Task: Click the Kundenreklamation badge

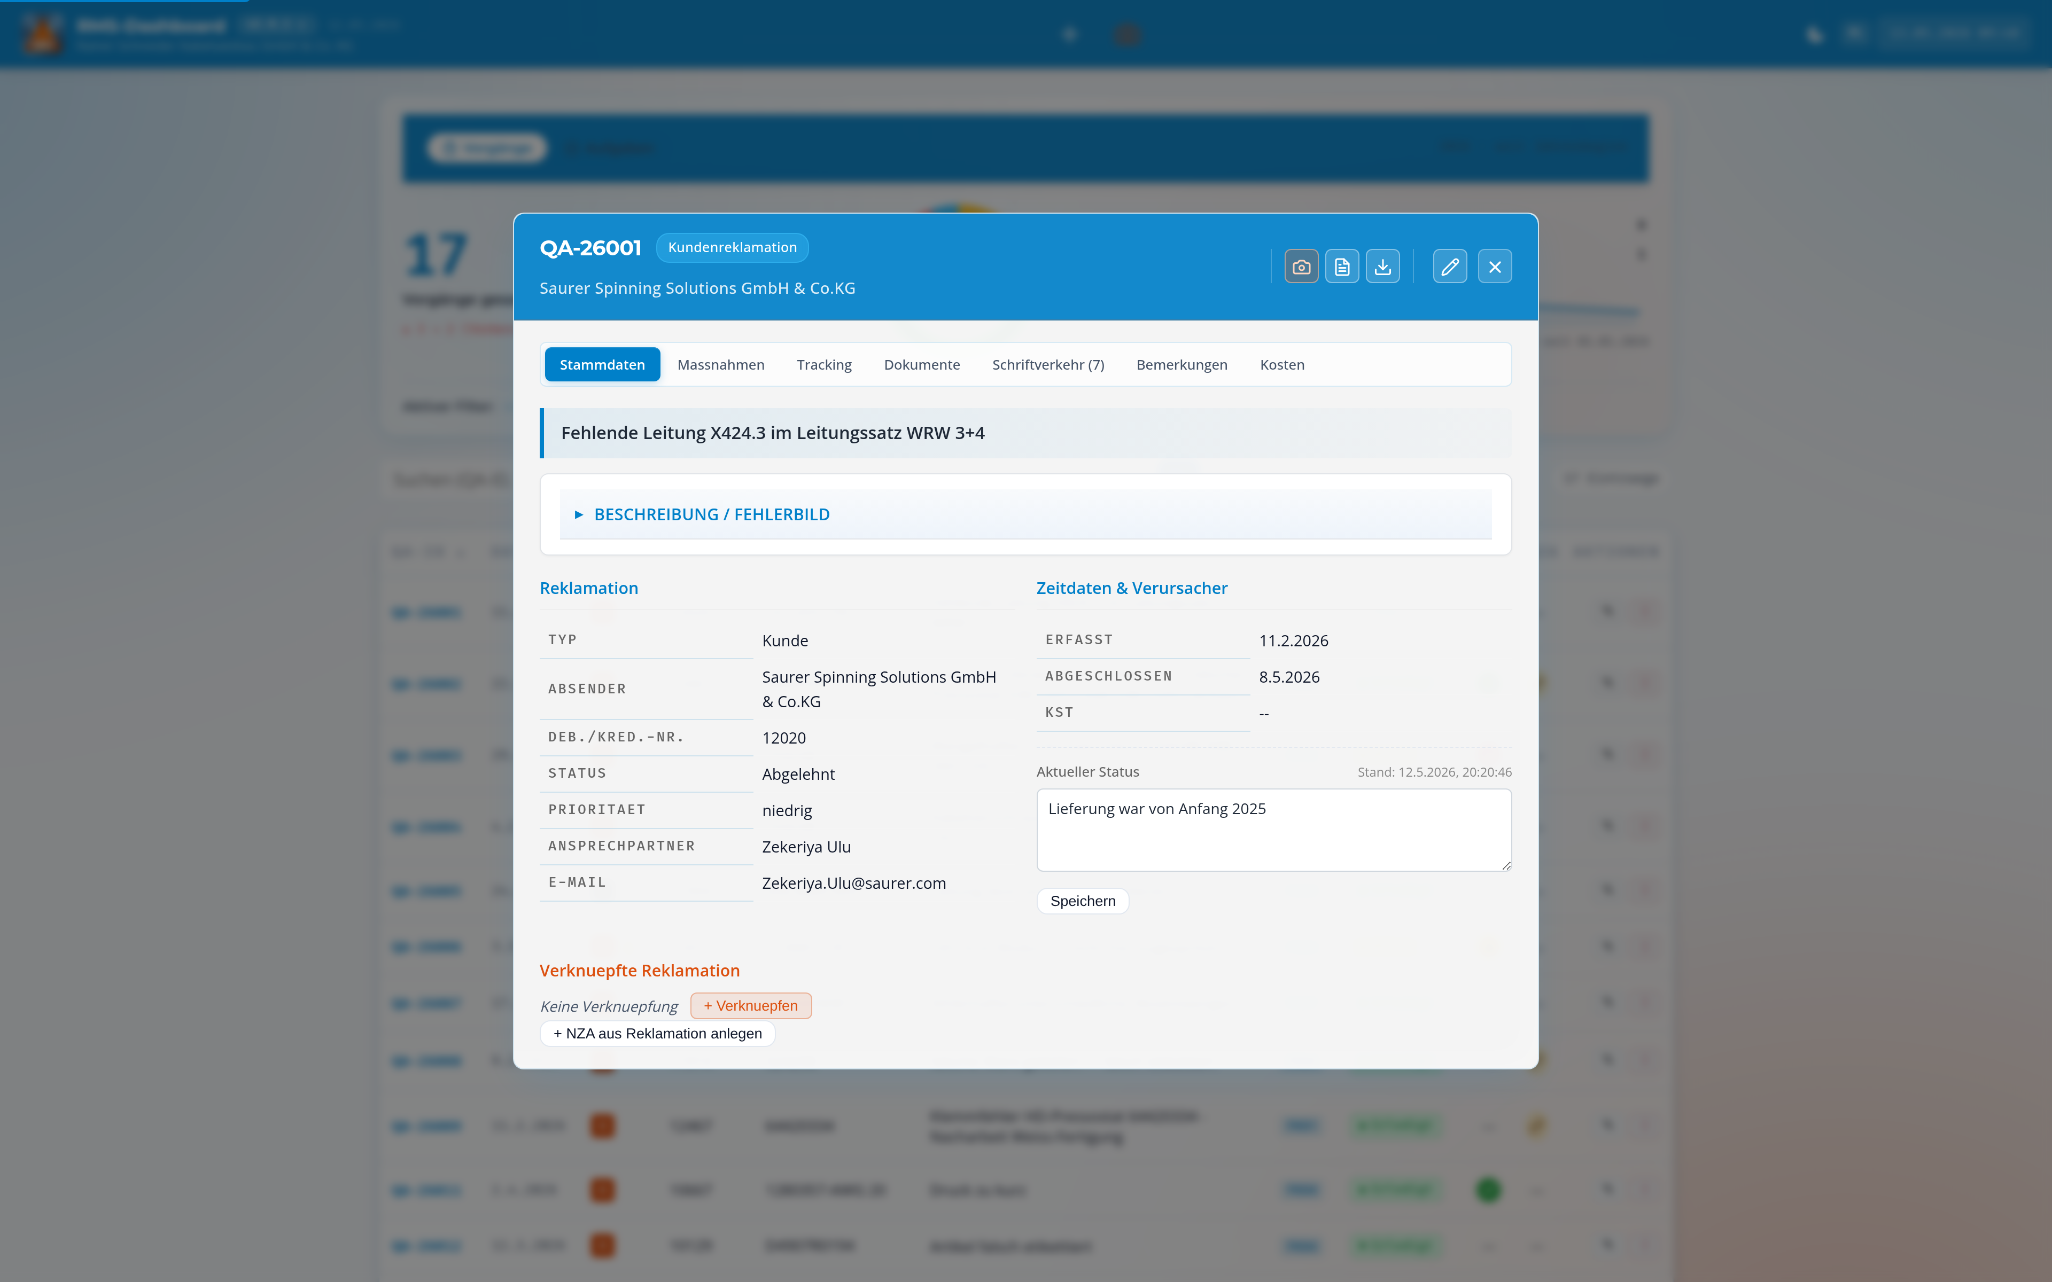Action: point(732,247)
